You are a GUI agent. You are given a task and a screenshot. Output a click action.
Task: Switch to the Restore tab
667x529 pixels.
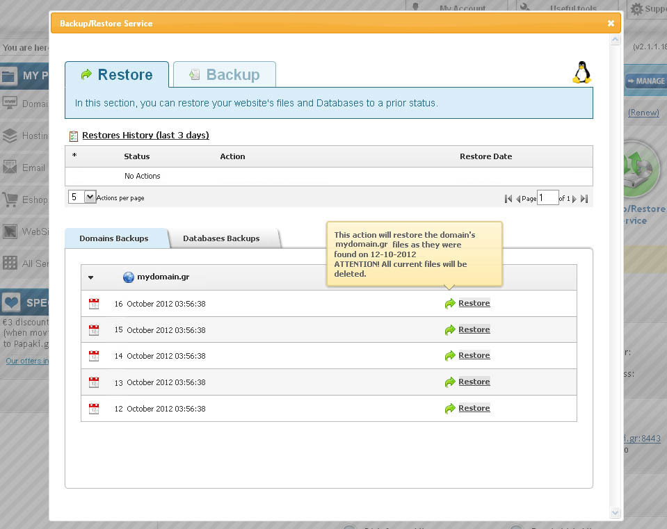117,75
